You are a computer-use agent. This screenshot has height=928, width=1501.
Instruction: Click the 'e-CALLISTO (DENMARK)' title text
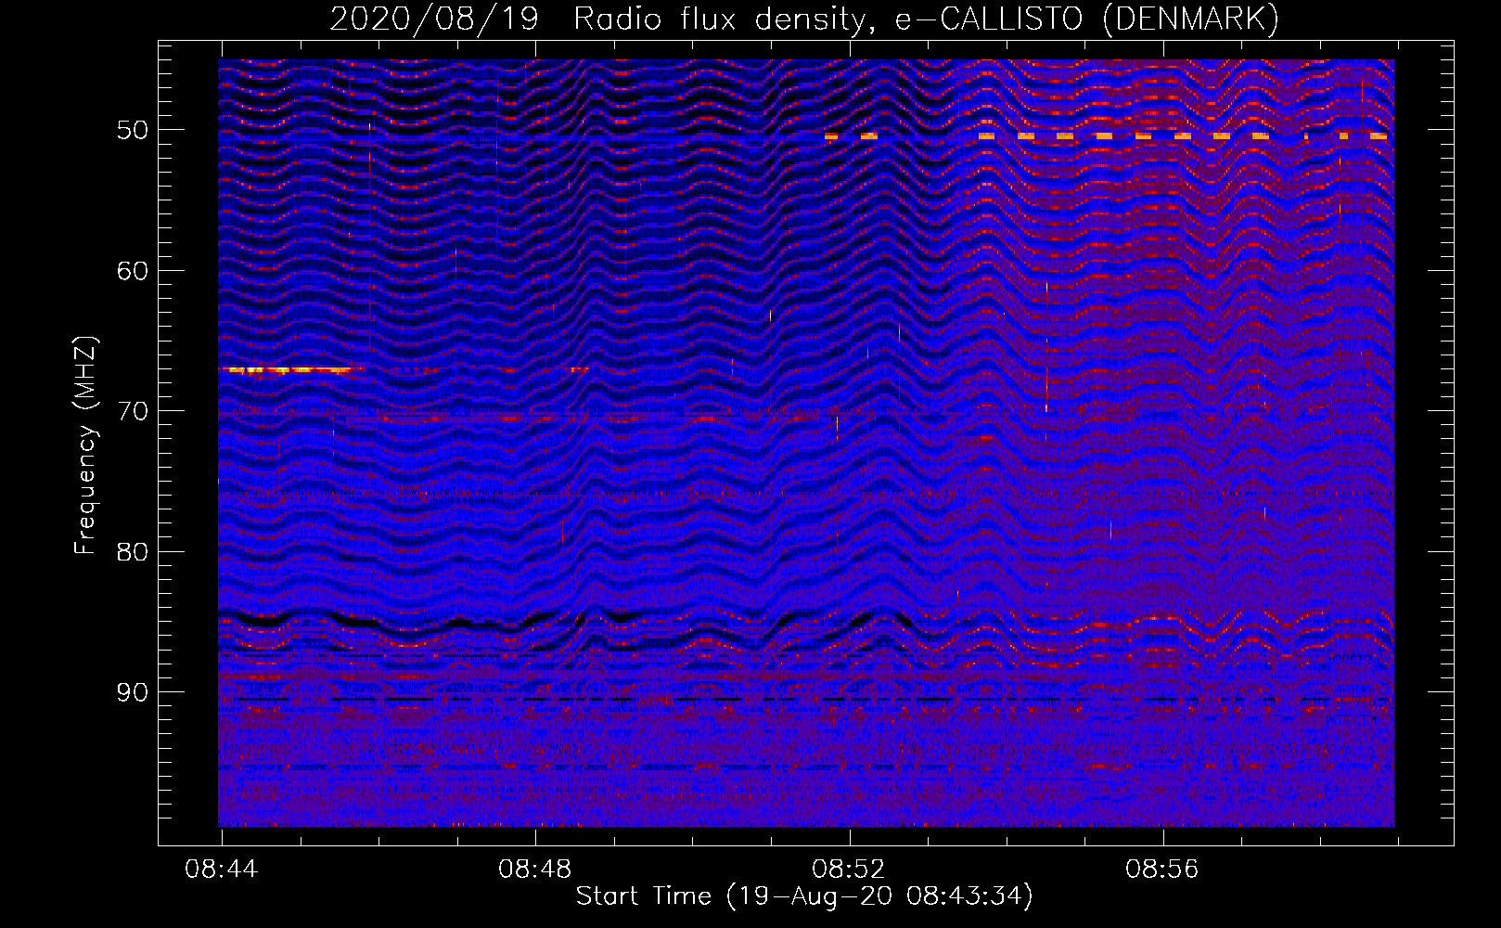(1086, 19)
